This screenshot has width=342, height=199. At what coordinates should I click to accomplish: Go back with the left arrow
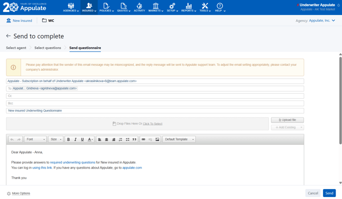8,36
